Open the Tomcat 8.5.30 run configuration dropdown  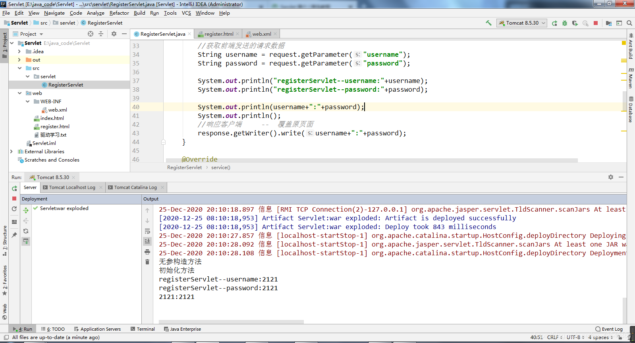[522, 23]
